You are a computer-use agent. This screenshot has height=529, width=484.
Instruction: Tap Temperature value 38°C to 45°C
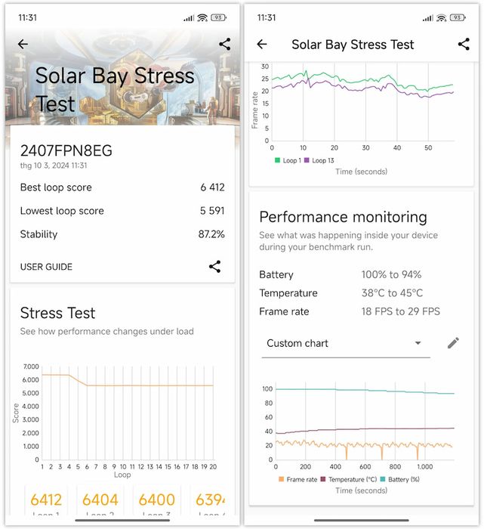(x=392, y=293)
